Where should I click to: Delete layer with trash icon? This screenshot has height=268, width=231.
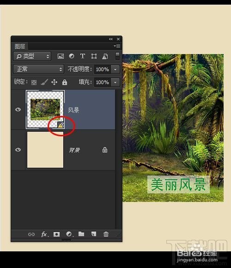106,234
